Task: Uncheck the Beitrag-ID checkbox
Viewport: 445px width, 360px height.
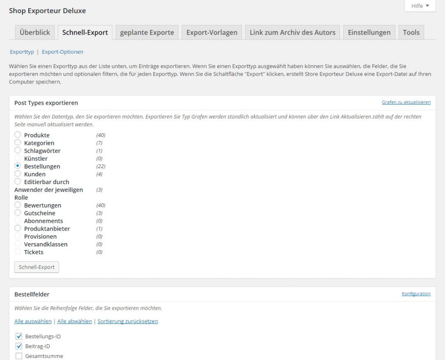Action: pos(19,346)
